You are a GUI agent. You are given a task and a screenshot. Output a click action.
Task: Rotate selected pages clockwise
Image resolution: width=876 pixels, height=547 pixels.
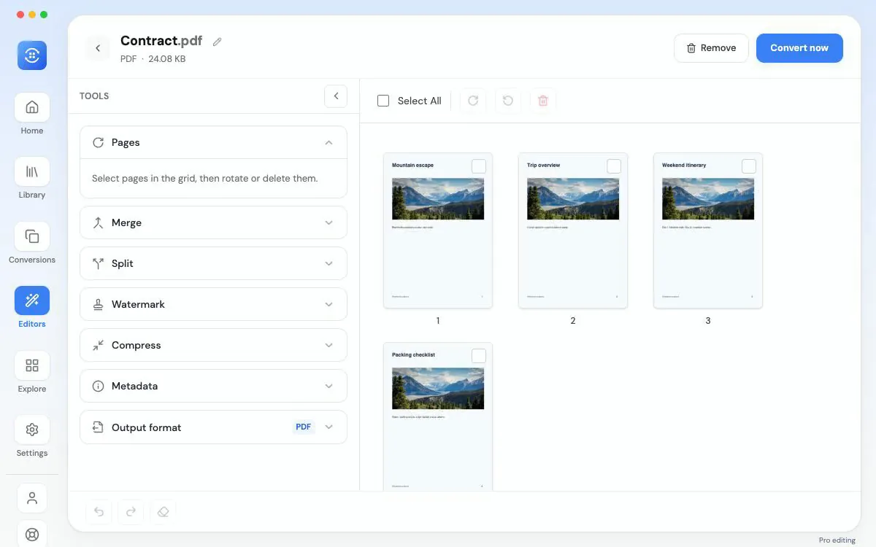coord(473,101)
